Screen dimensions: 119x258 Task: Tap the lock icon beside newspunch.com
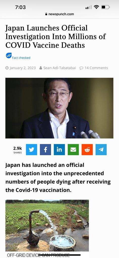46,14
